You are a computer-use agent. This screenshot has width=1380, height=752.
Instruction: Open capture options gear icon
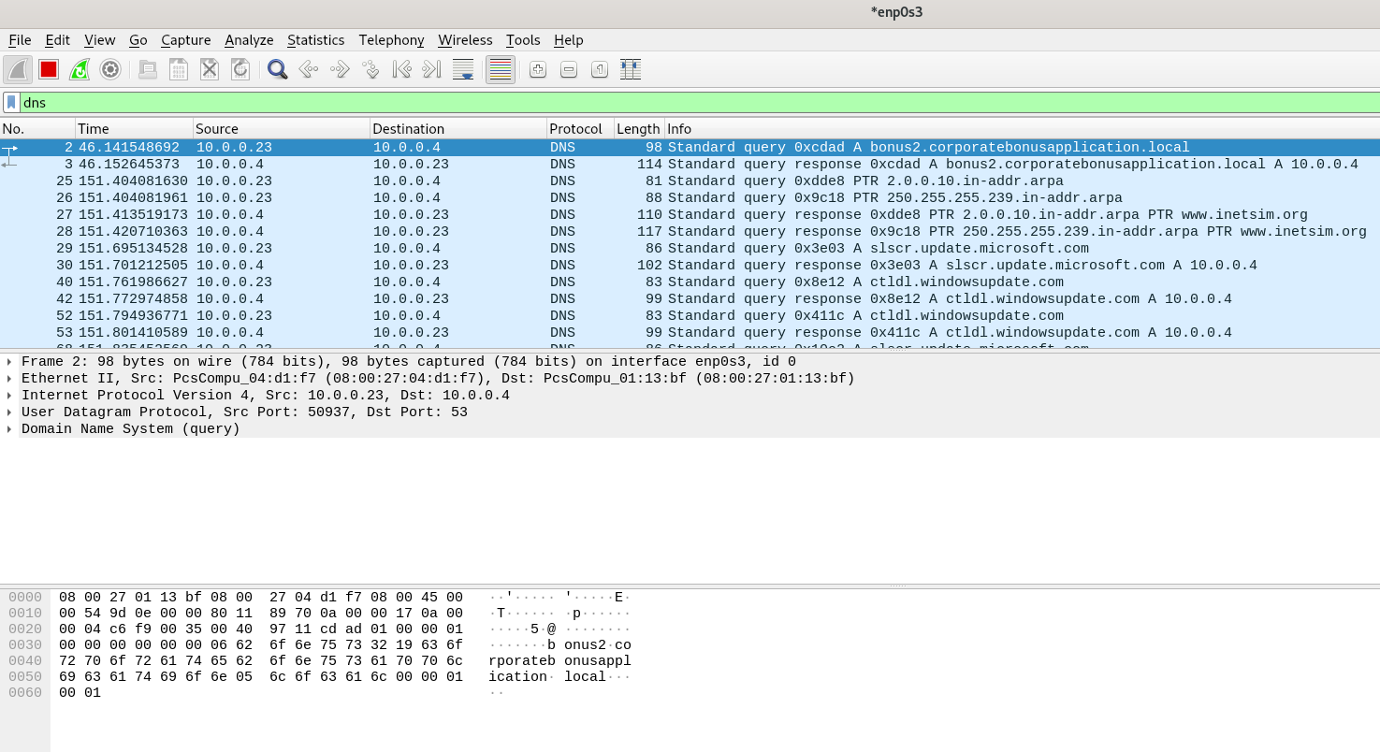110,69
